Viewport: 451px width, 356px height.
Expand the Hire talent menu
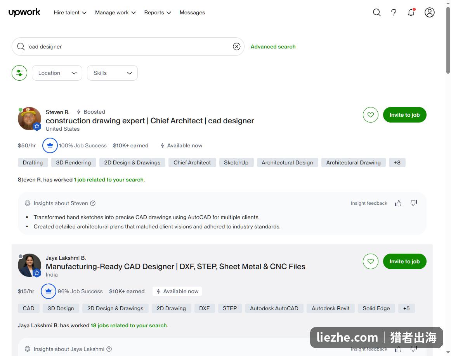click(x=70, y=13)
